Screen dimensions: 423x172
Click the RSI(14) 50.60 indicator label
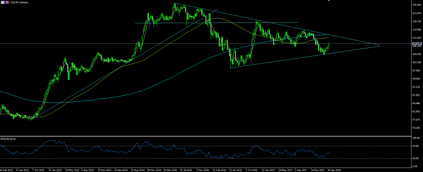(x=8, y=139)
